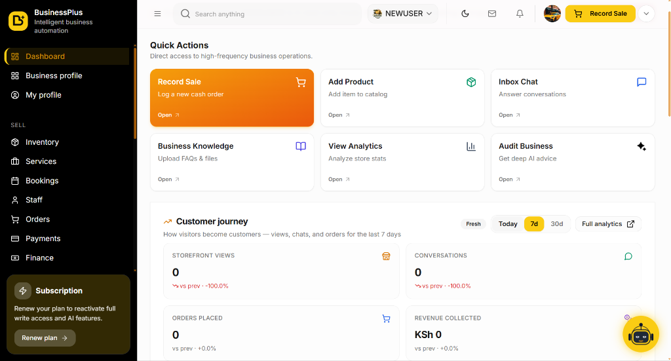The width and height of the screenshot is (671, 361).
Task: Click the search magnifier icon
Action: pos(185,14)
